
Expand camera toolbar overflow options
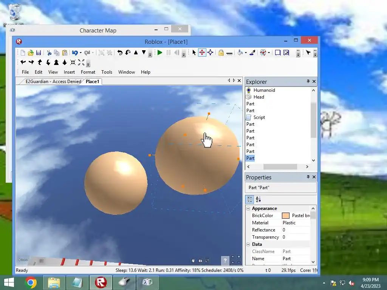[x=88, y=63]
